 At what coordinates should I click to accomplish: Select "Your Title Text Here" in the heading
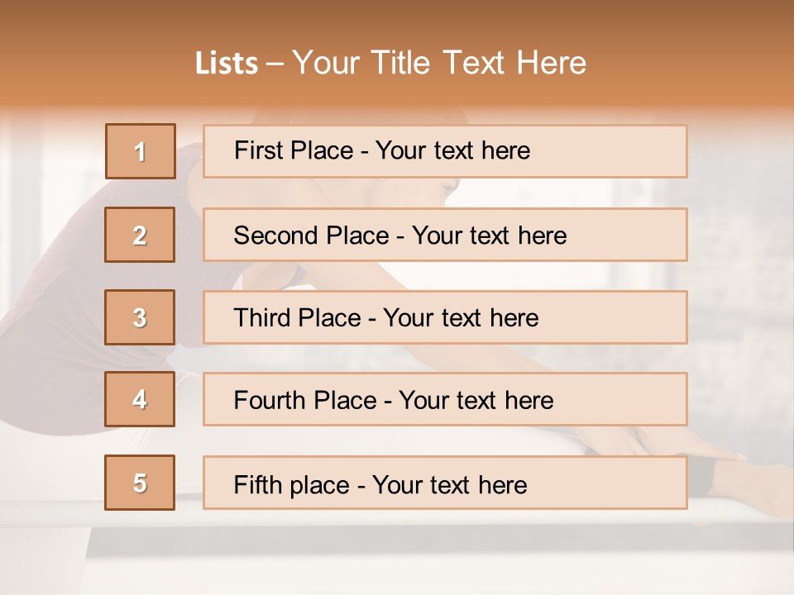point(439,63)
